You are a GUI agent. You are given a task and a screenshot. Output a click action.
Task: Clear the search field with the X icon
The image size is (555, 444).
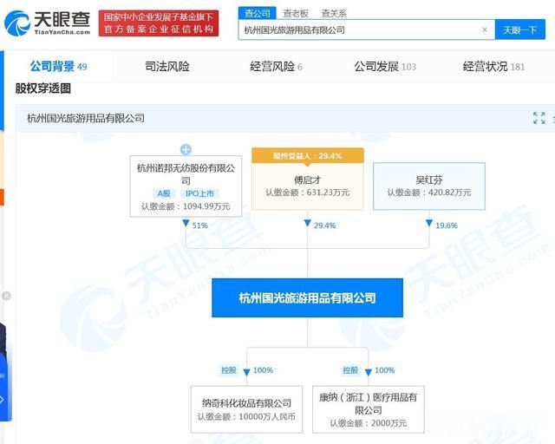(x=485, y=29)
